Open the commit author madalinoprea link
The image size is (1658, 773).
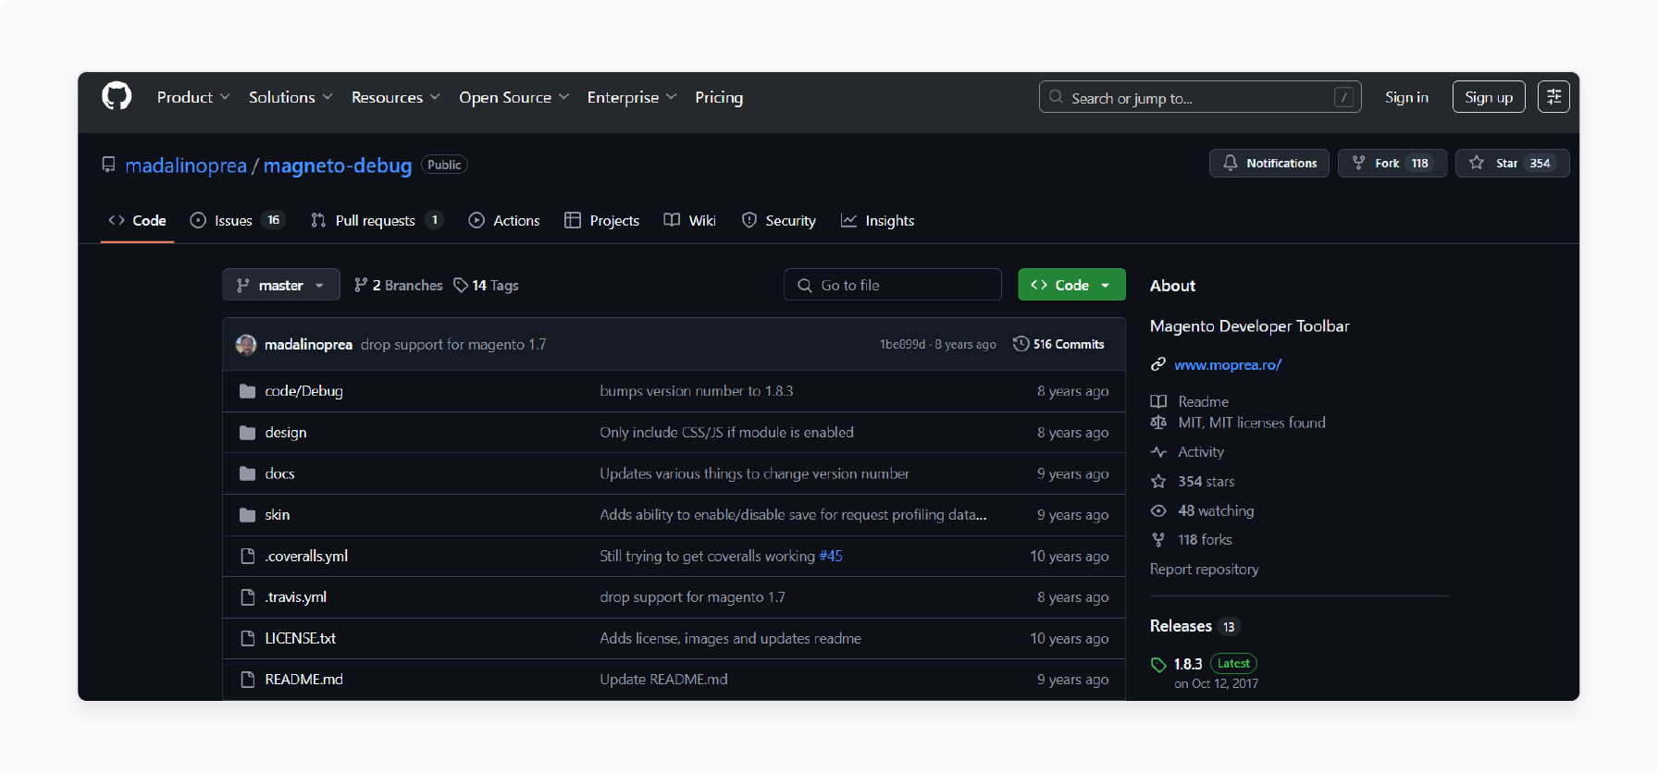(x=308, y=344)
